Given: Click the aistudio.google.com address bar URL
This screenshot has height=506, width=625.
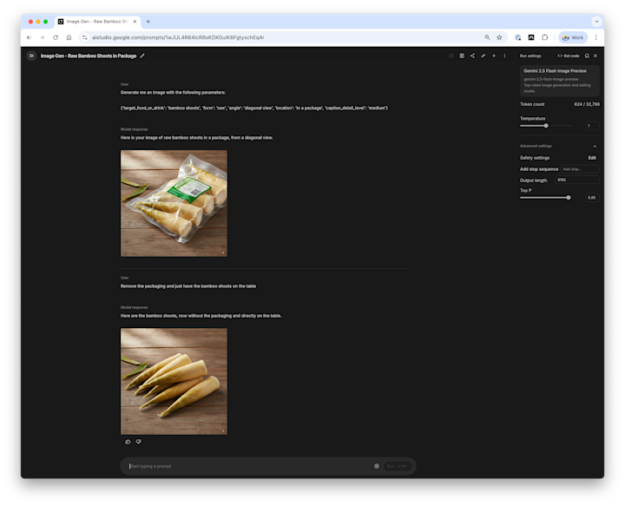Looking at the screenshot, I should point(178,37).
